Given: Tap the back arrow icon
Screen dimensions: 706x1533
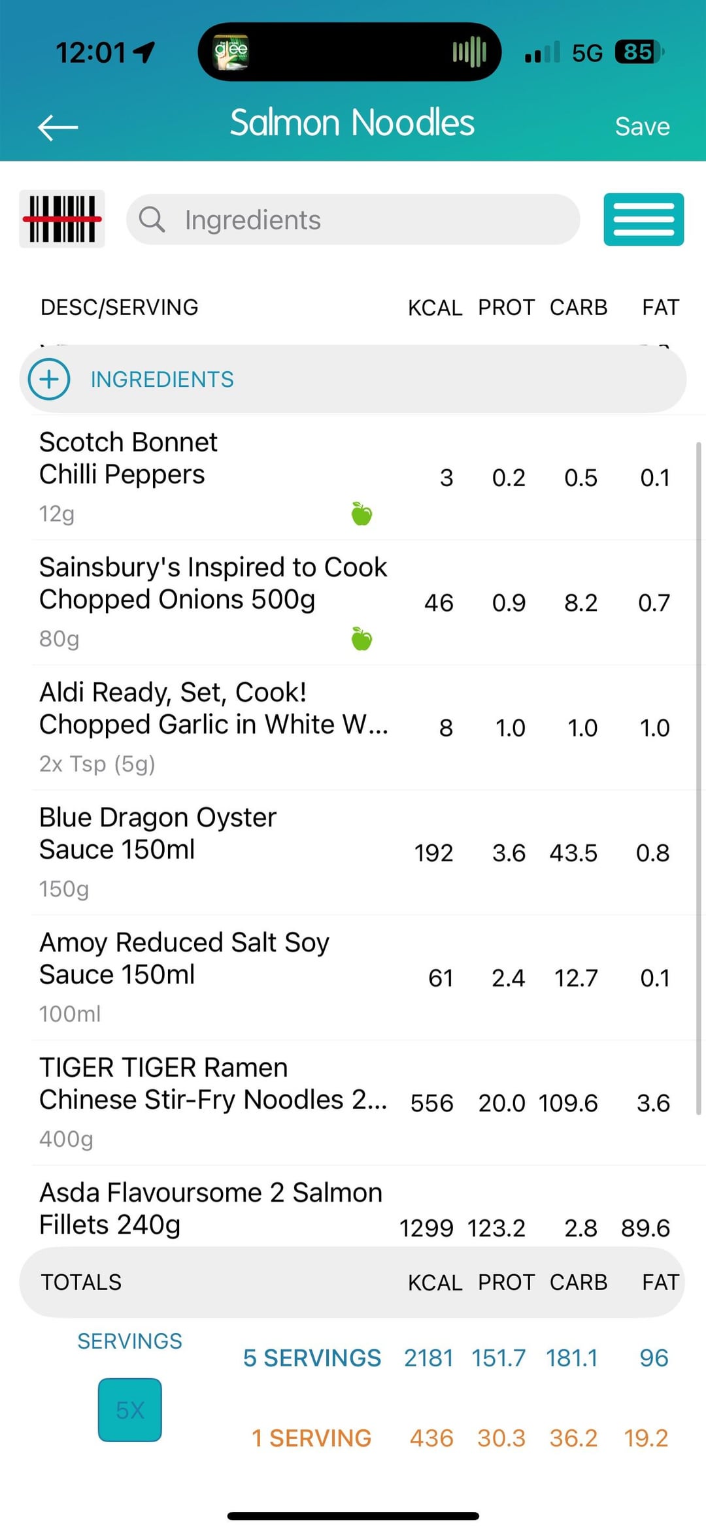Looking at the screenshot, I should tap(58, 127).
